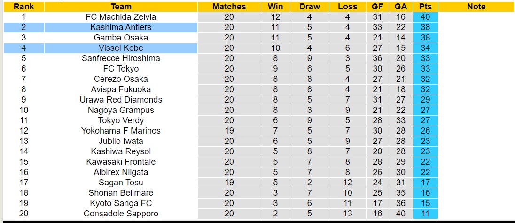Sort by the Pts column header
515x223 pixels.
coord(425,7)
